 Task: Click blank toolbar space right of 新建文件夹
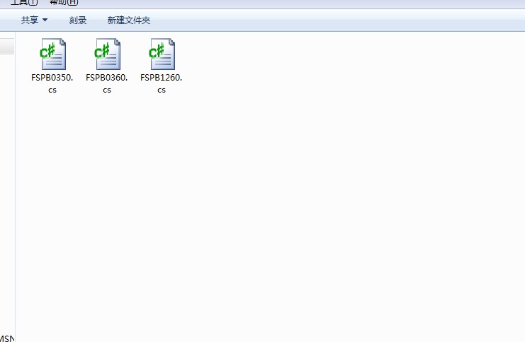tap(335, 20)
